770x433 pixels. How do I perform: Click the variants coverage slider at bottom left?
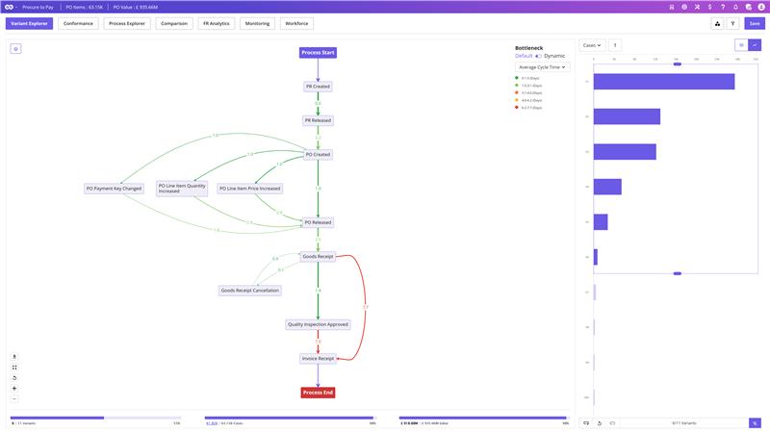coord(95,418)
